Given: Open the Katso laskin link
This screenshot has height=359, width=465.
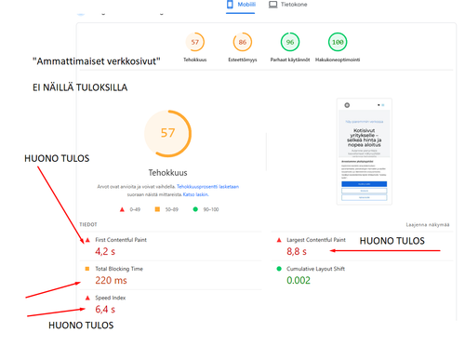Looking at the screenshot, I should 195,194.
